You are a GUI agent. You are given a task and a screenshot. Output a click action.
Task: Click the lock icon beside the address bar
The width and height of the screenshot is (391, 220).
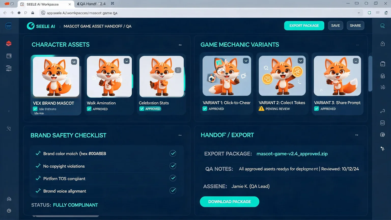click(33, 13)
